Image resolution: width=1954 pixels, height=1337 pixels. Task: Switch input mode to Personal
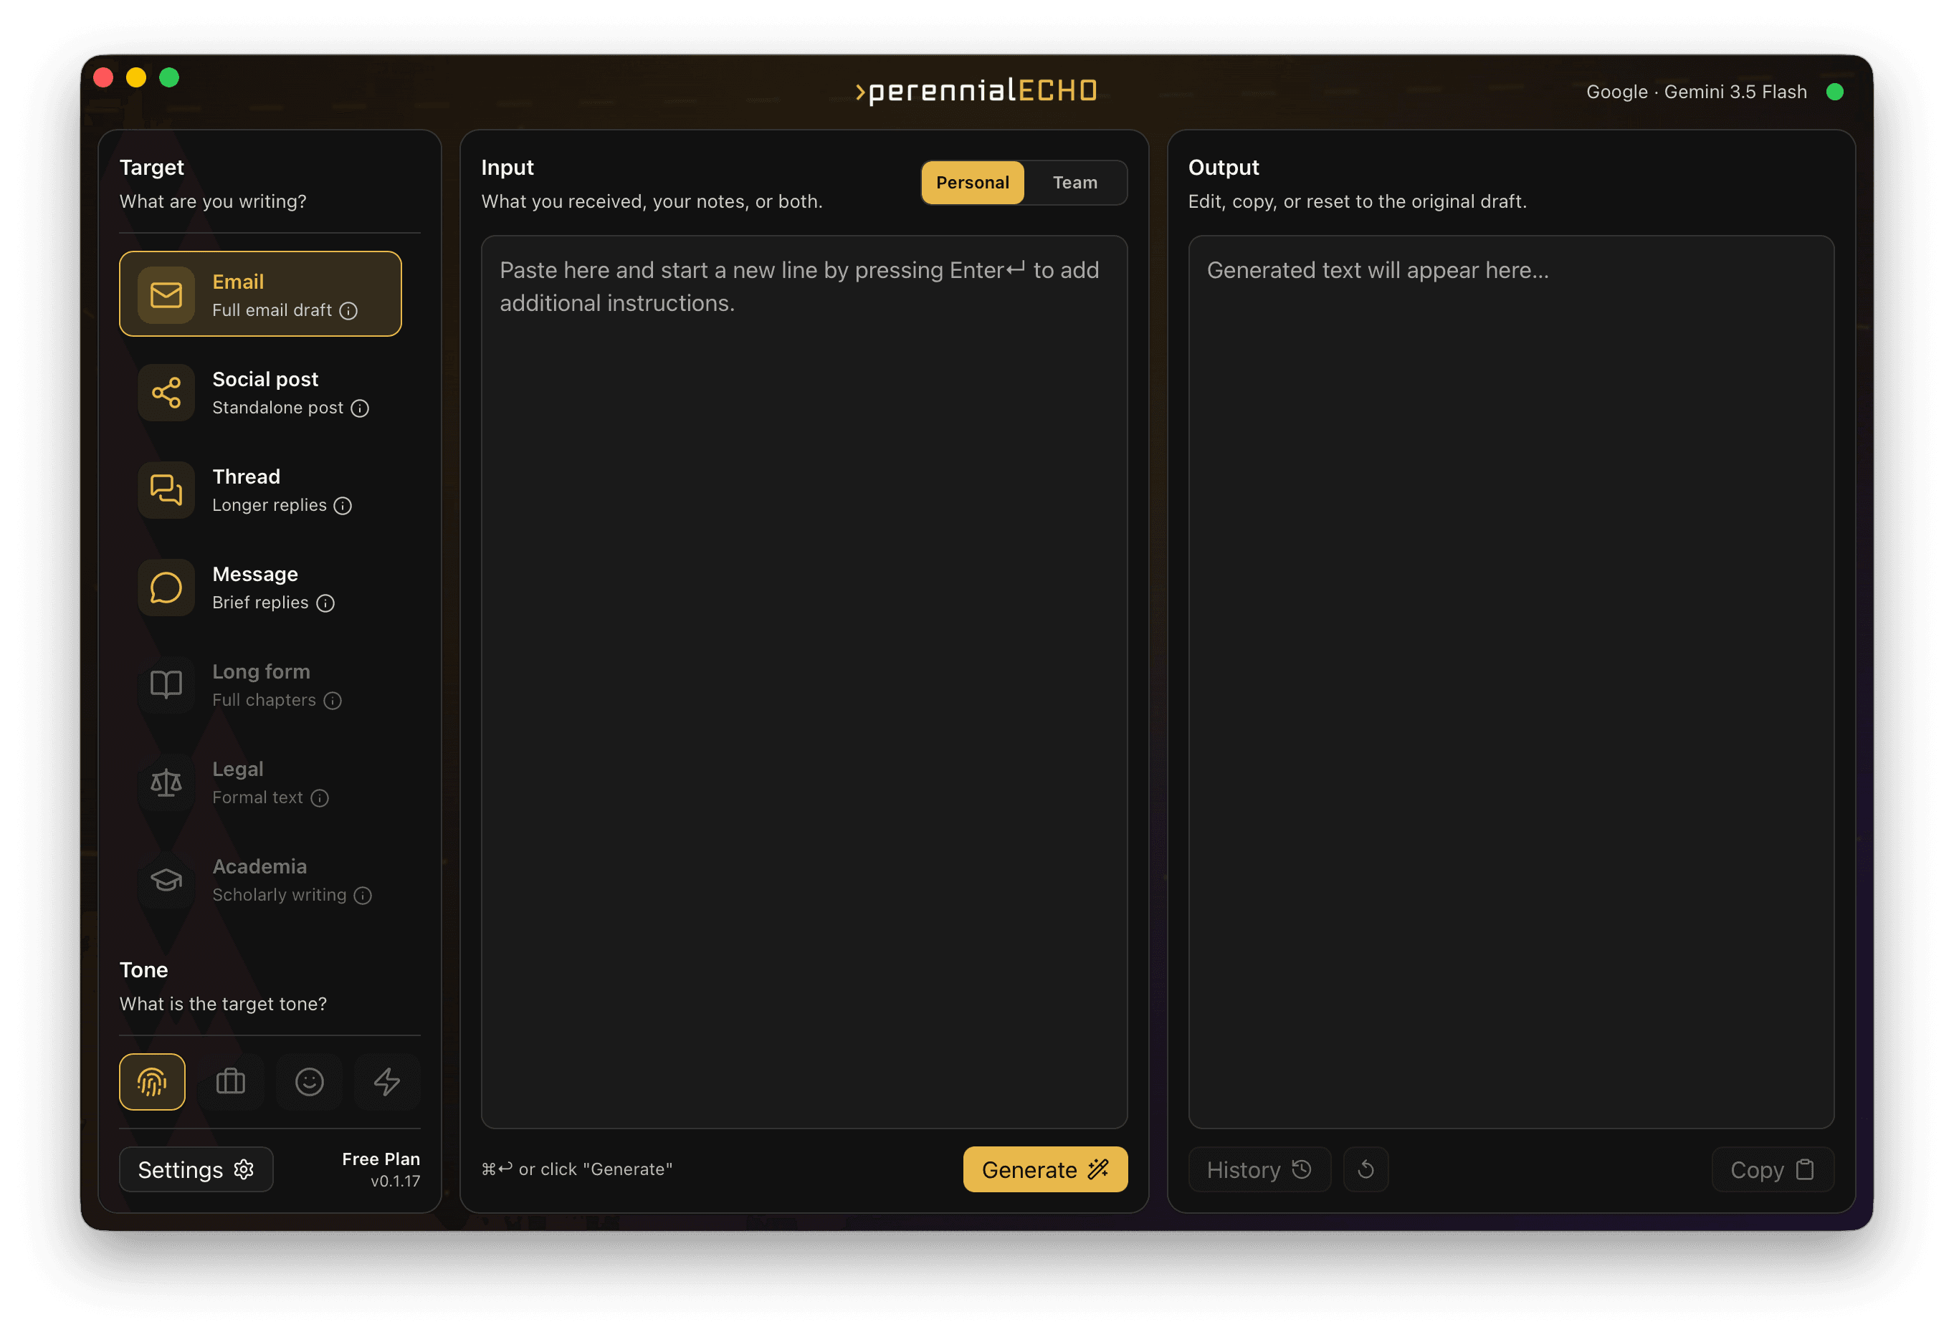[973, 183]
